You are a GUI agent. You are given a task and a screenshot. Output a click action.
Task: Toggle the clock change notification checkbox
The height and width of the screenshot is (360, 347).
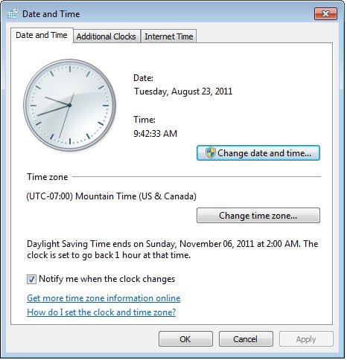tap(31, 280)
